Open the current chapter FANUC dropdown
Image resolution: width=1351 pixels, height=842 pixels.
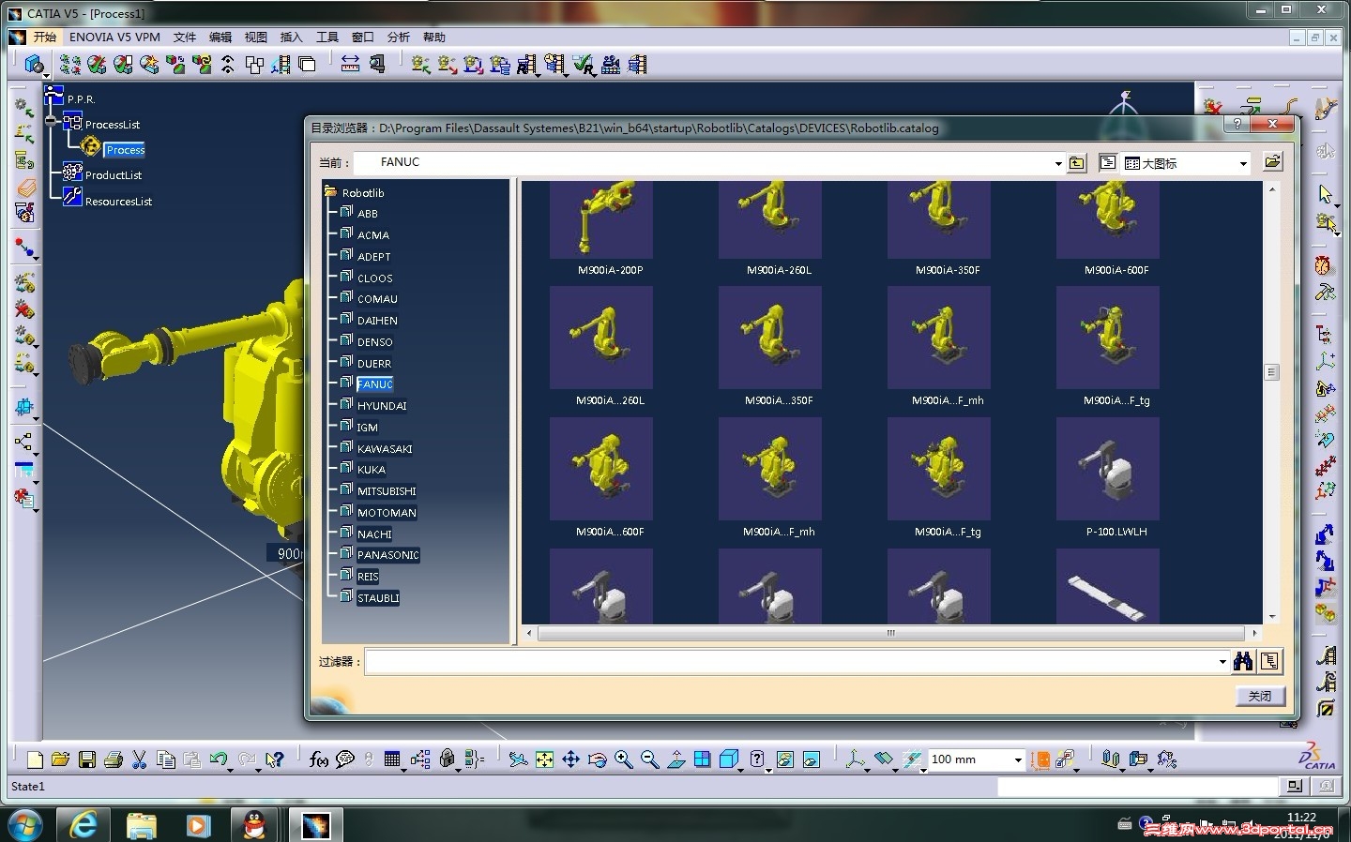pos(1058,163)
